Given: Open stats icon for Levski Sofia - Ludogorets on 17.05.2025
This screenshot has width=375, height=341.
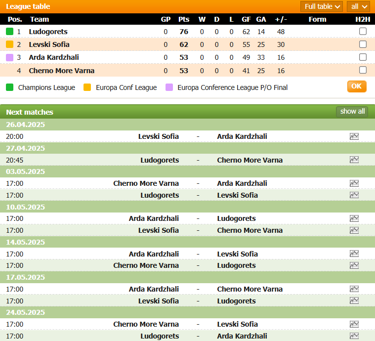Looking at the screenshot, I should pyautogui.click(x=354, y=300).
